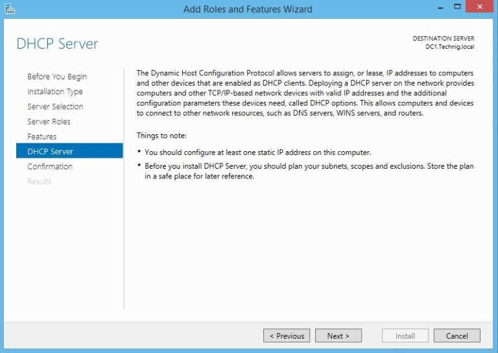Continue with the Next button
The height and width of the screenshot is (353, 498).
tap(338, 335)
